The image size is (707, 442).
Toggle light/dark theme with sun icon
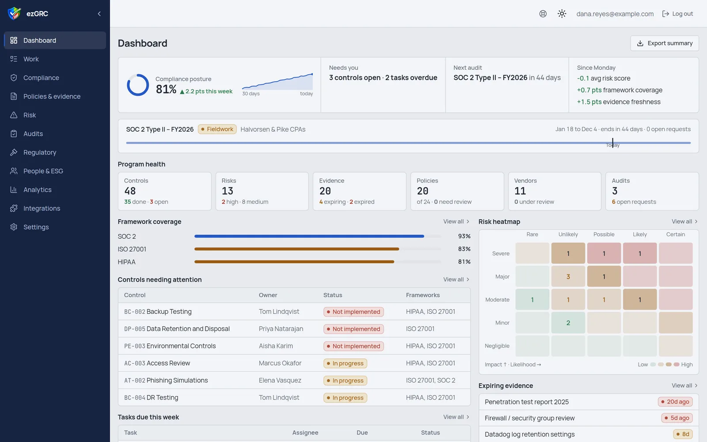click(x=562, y=14)
